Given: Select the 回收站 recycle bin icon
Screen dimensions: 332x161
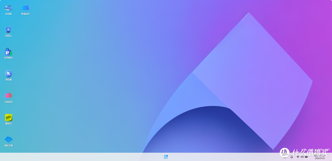Looking at the screenshot, I should coord(8,30).
